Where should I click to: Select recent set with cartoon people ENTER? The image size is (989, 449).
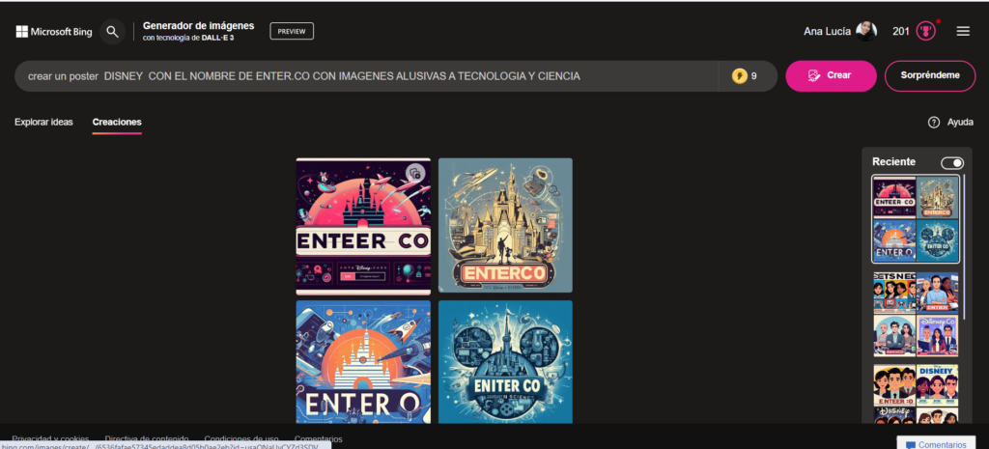(x=916, y=314)
